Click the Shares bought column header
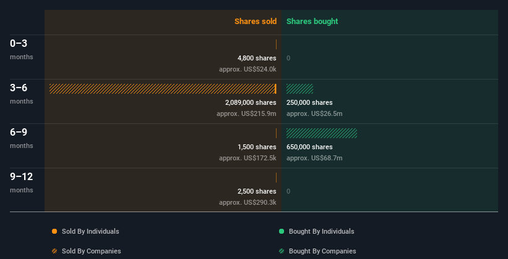The image size is (508, 259). 312,22
